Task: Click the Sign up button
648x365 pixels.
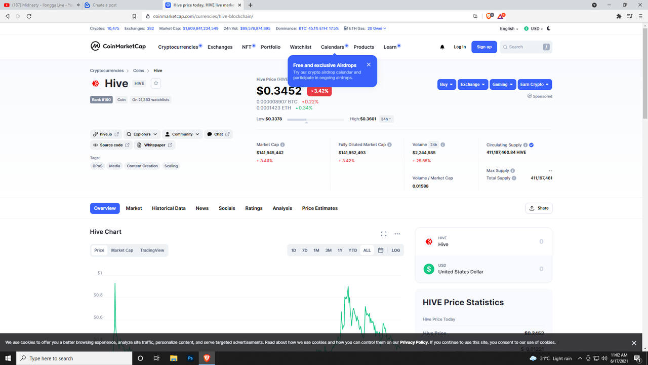Action: pyautogui.click(x=484, y=47)
